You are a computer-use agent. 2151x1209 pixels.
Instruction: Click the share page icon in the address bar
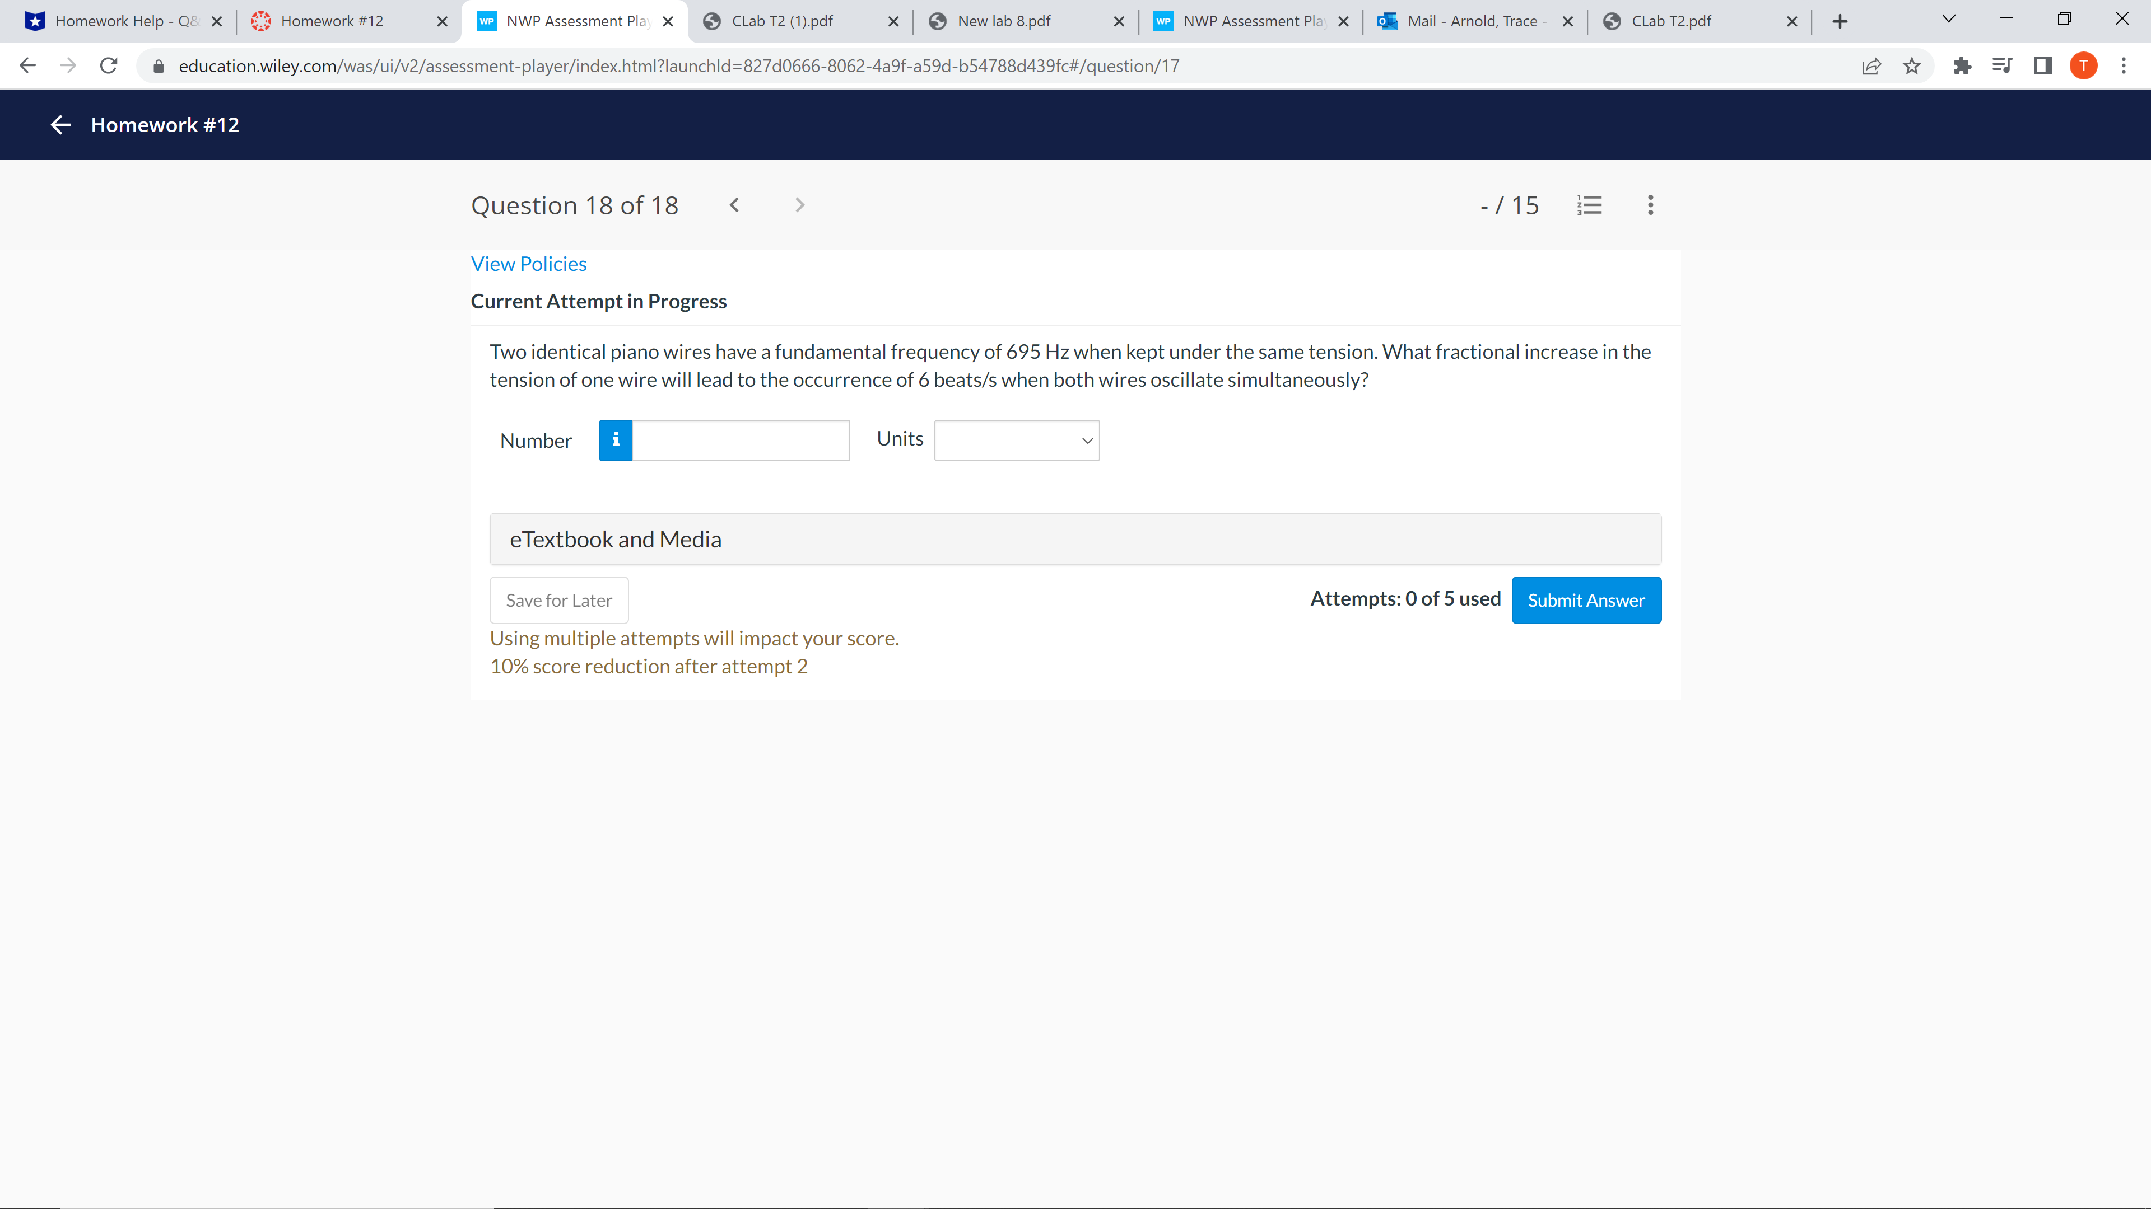tap(1871, 66)
